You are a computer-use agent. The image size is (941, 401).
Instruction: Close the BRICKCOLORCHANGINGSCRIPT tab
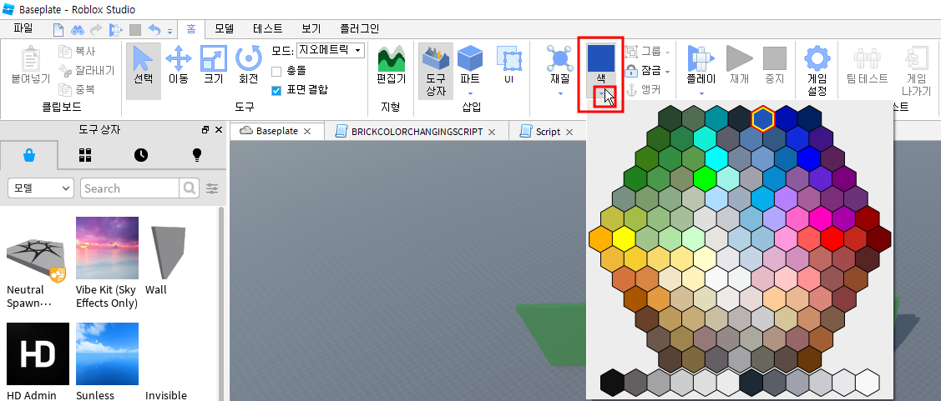(492, 131)
